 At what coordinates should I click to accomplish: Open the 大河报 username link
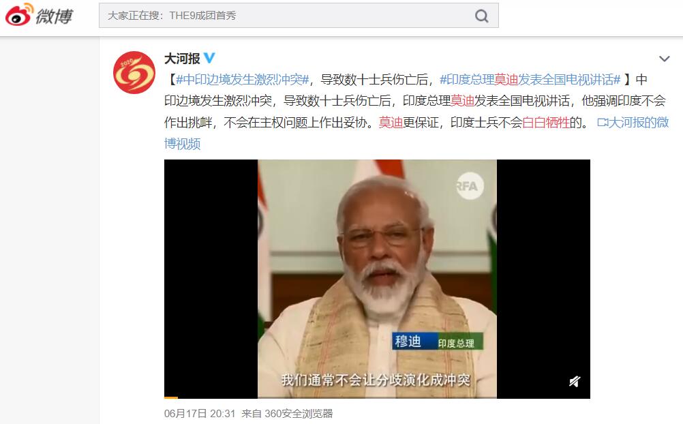pyautogui.click(x=182, y=59)
